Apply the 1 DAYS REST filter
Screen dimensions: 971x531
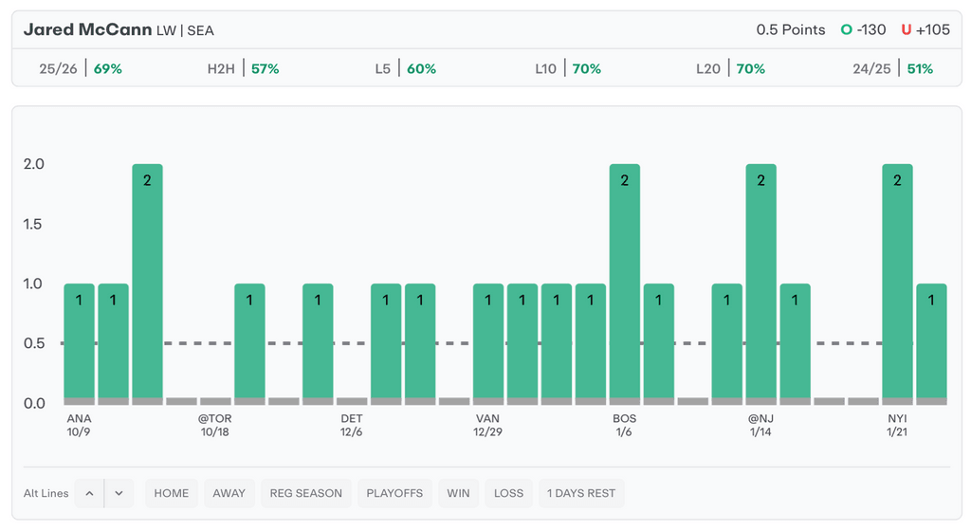click(582, 493)
